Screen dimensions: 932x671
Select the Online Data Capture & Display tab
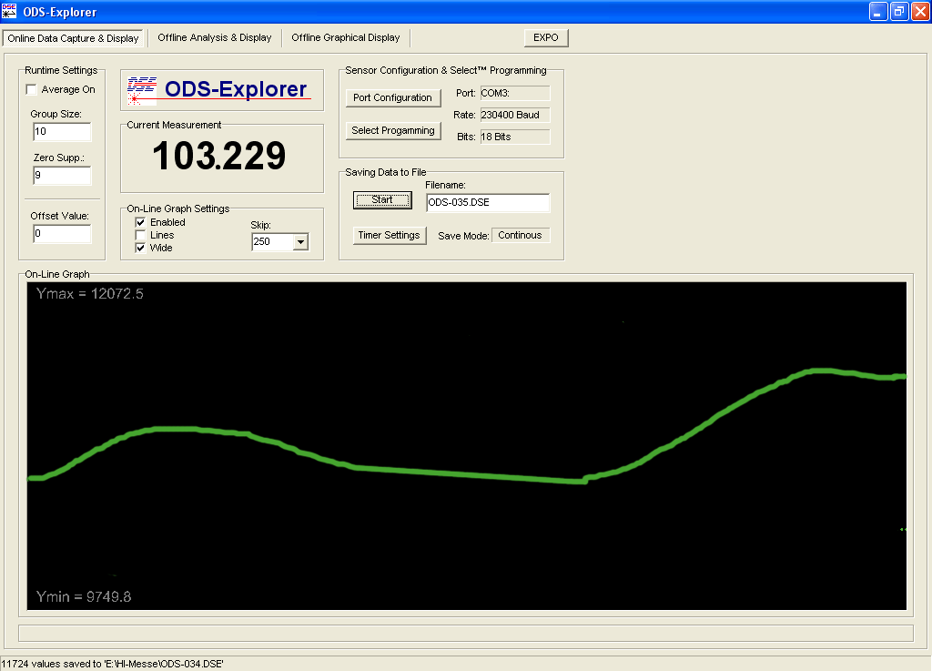73,38
